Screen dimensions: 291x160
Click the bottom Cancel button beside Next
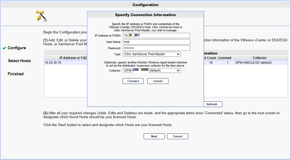(177, 136)
